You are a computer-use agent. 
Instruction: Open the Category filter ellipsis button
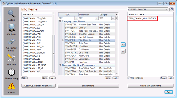pyautogui.click(x=113, y=18)
